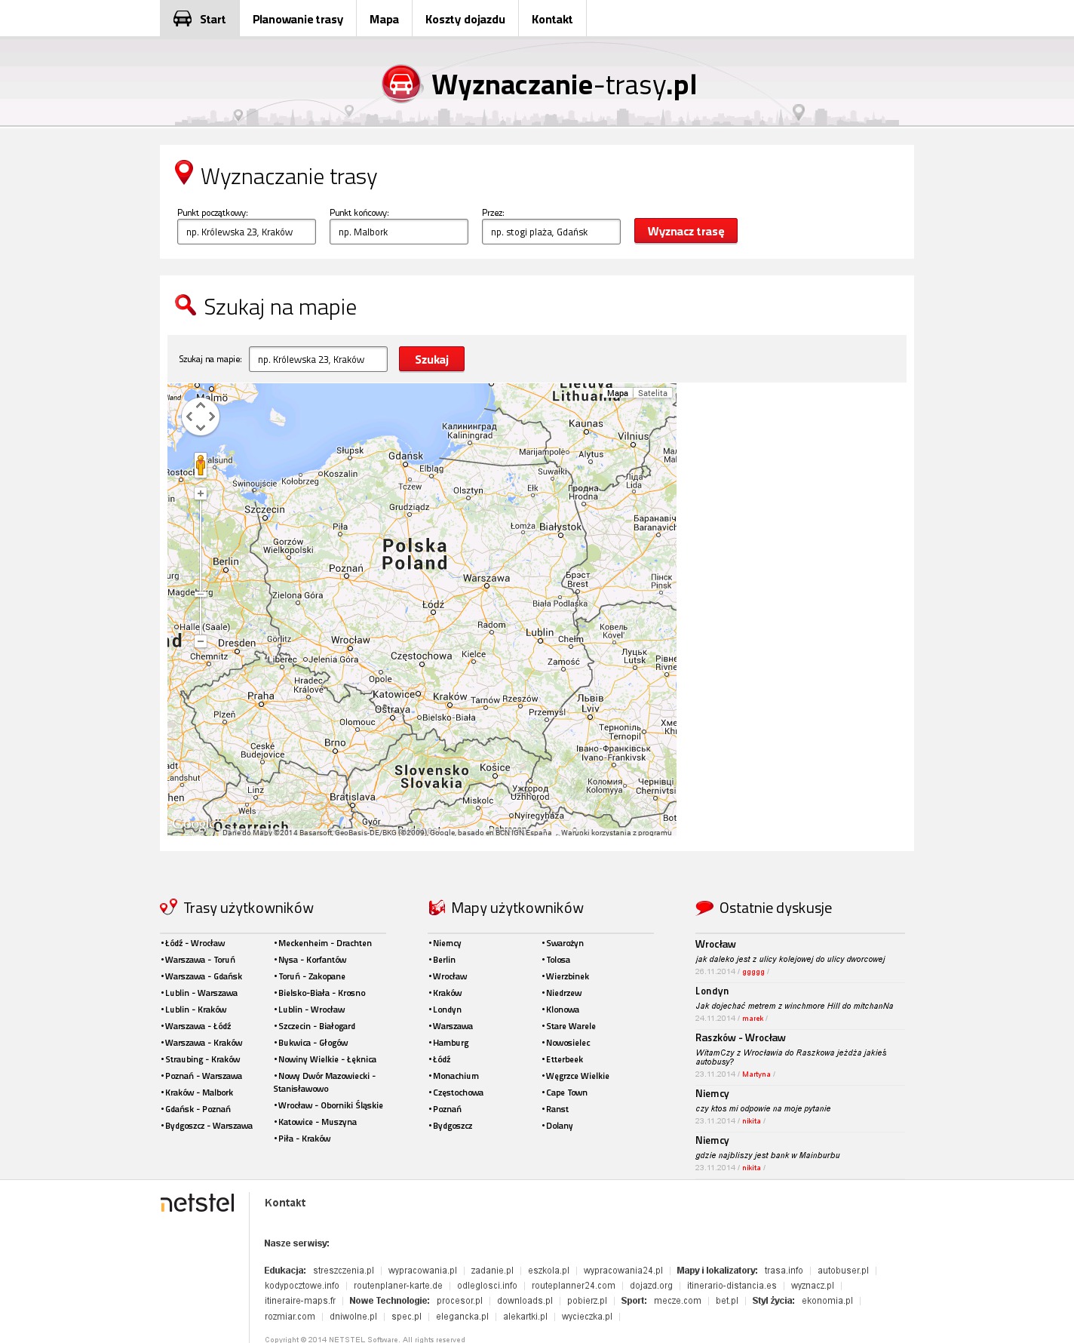
Task: Click the magnifier icon beside Szukaj na mapie
Action: pos(186,305)
